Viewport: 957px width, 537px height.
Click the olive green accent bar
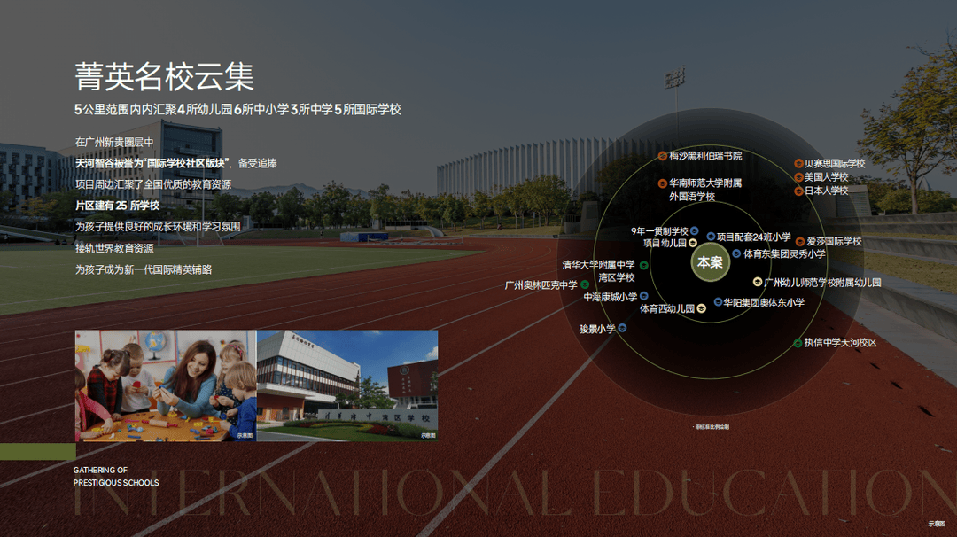pyautogui.click(x=37, y=452)
